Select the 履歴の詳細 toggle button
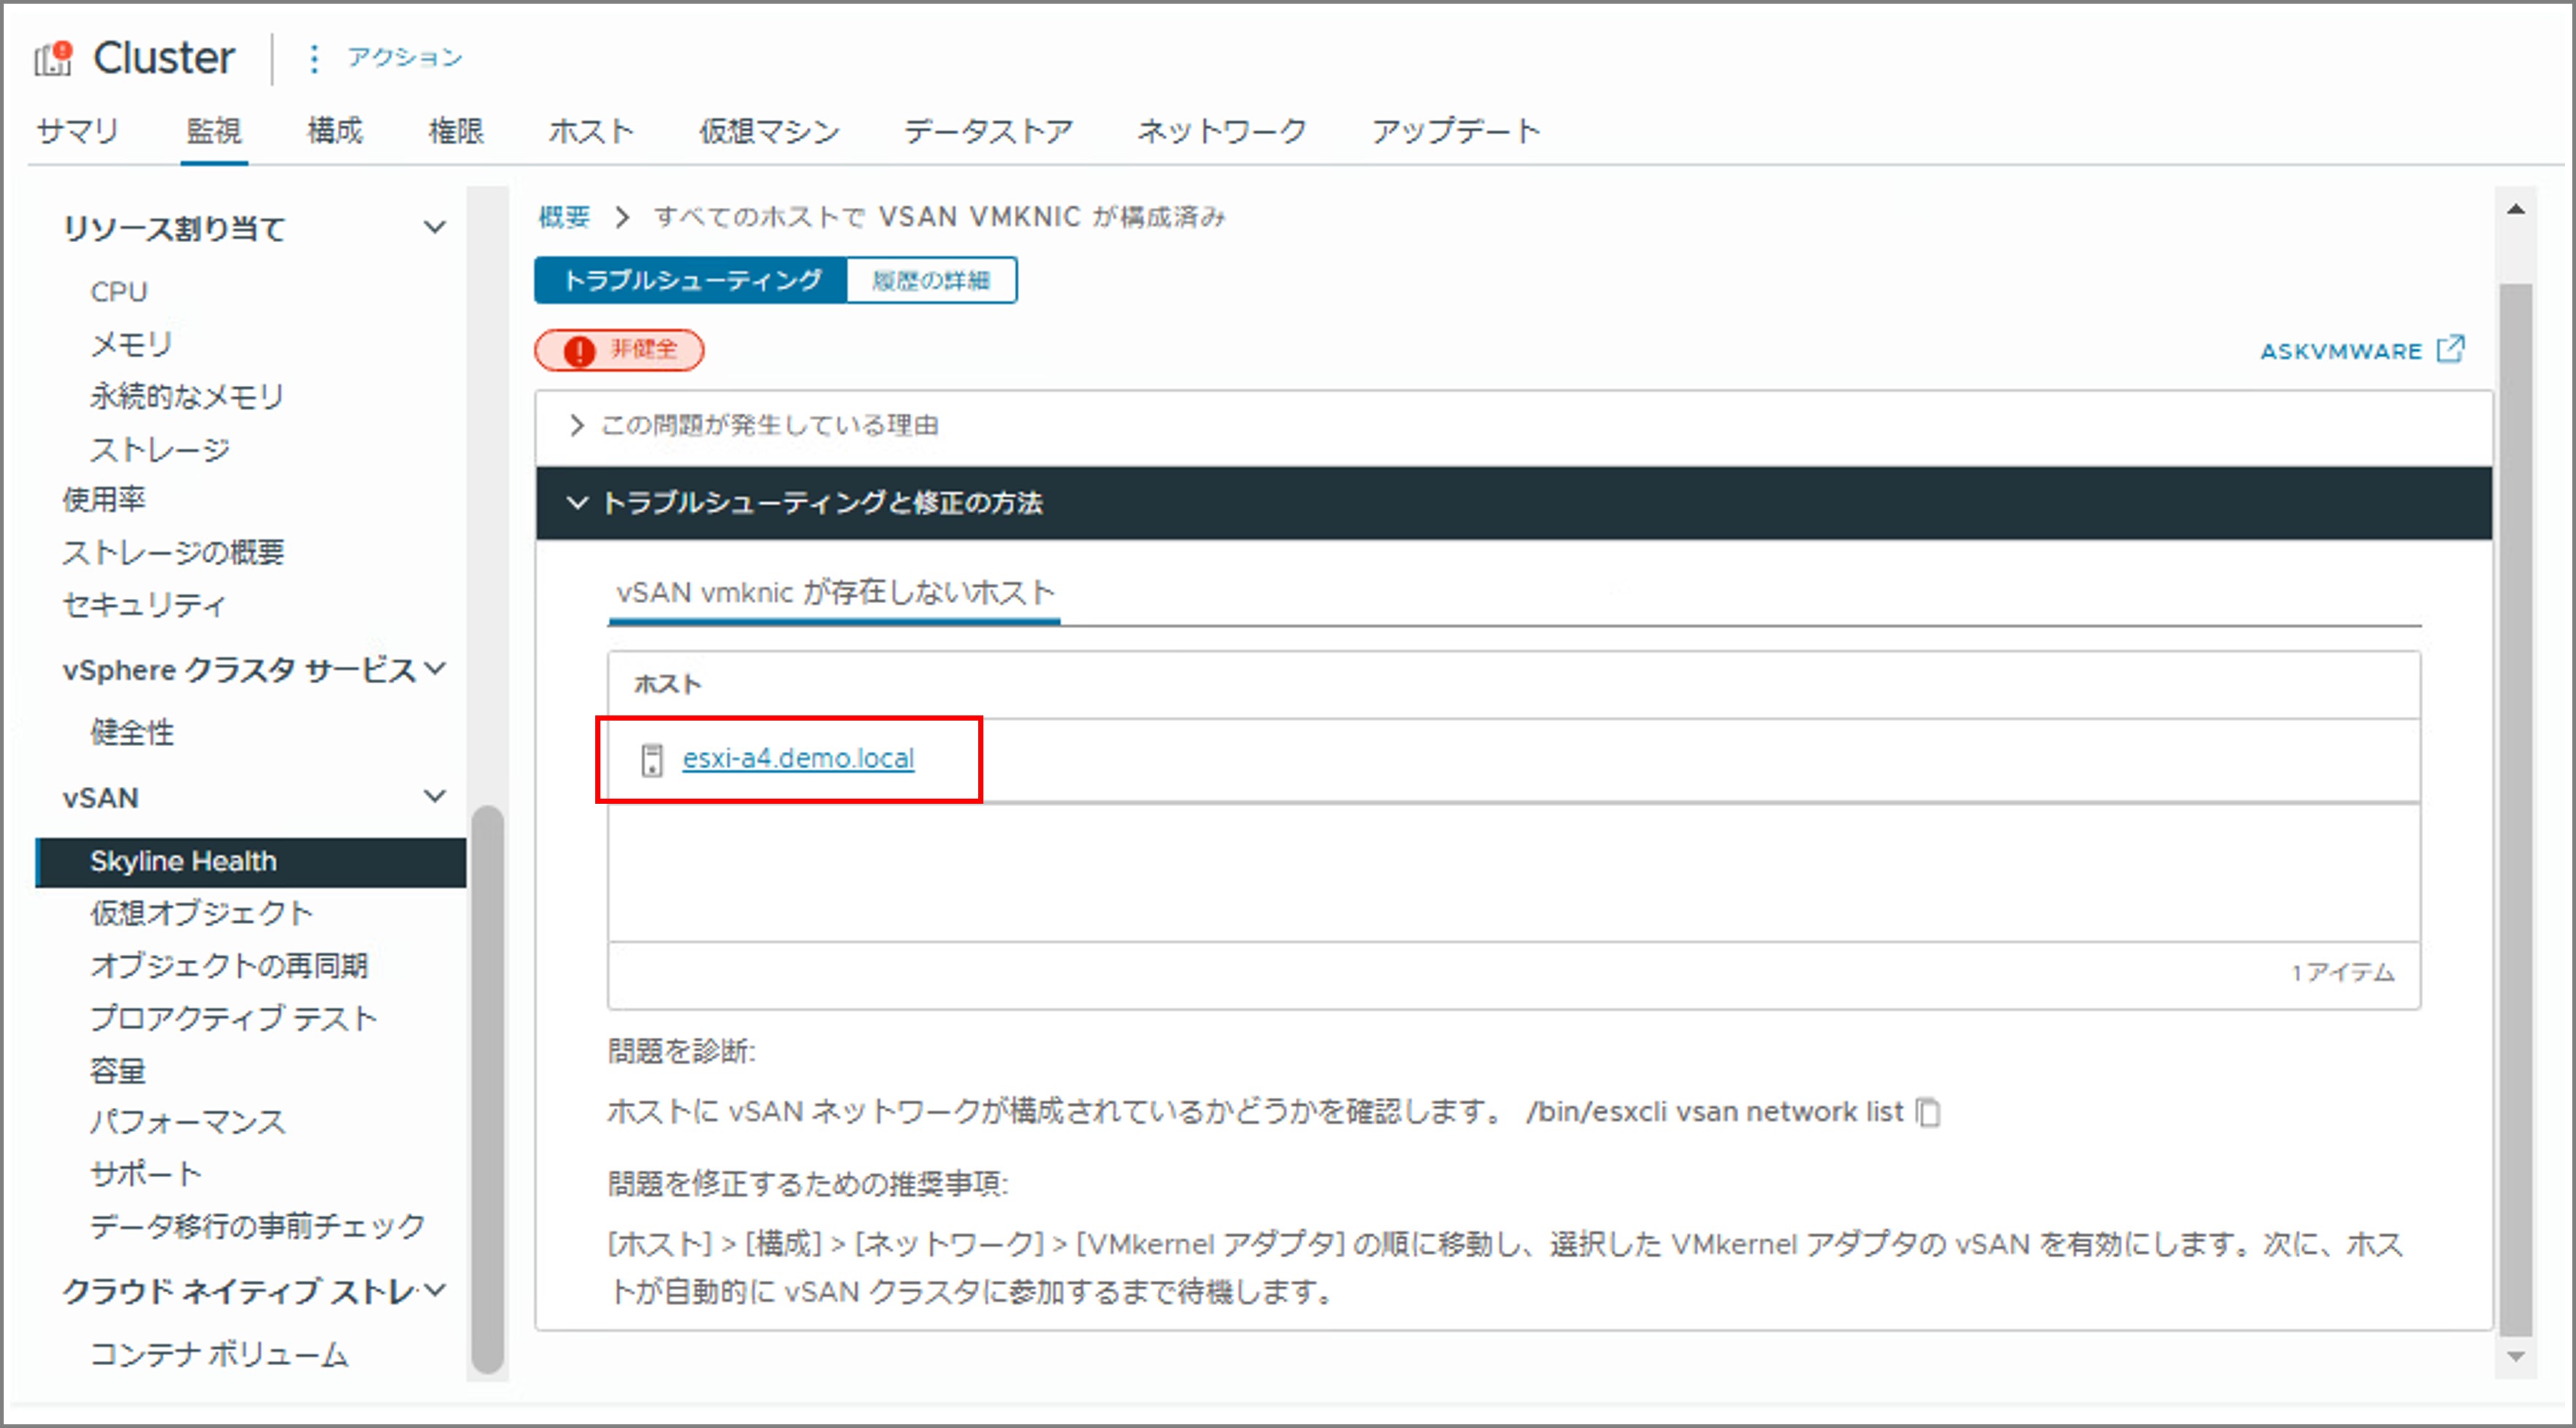Viewport: 2576px width, 1428px height. tap(931, 280)
